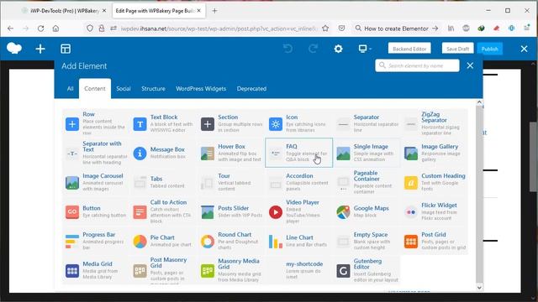Close the Add Element panel
The image size is (538, 302).
click(470, 65)
